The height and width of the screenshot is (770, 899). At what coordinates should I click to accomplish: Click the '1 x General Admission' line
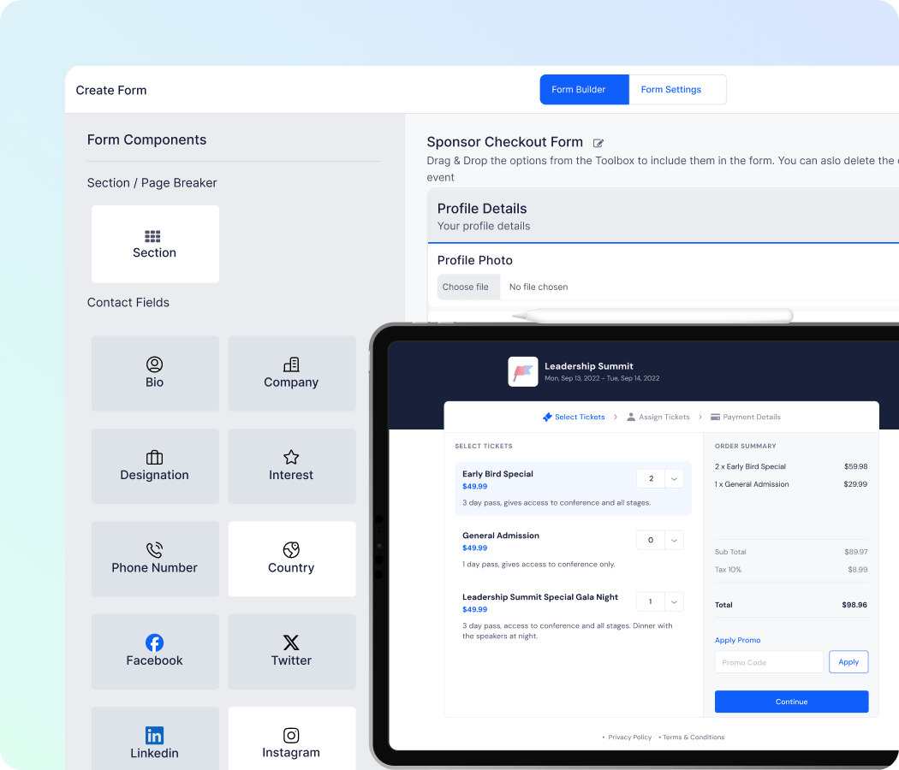pyautogui.click(x=752, y=484)
